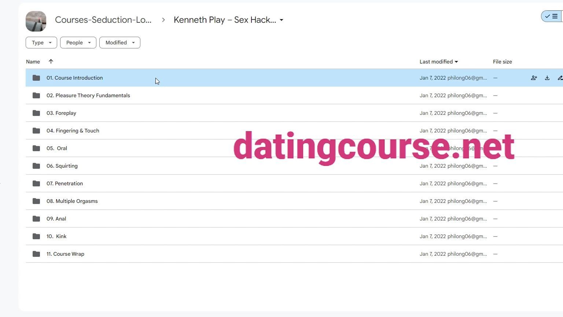This screenshot has width=563, height=317.
Task: Toggle the list layout view button
Action: click(x=552, y=16)
